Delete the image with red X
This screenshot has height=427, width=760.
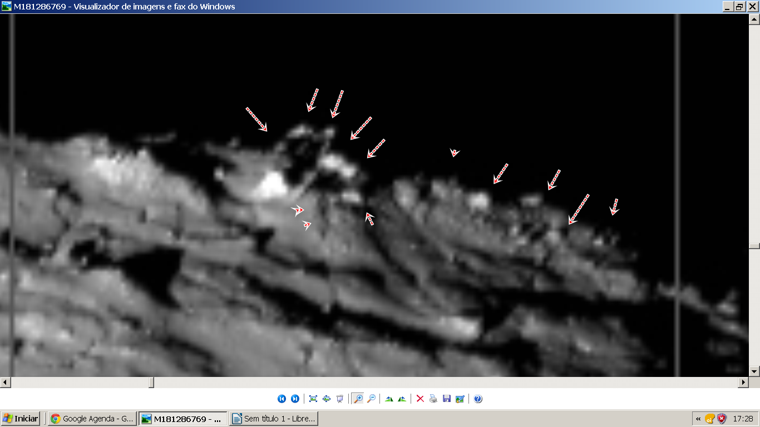point(420,399)
